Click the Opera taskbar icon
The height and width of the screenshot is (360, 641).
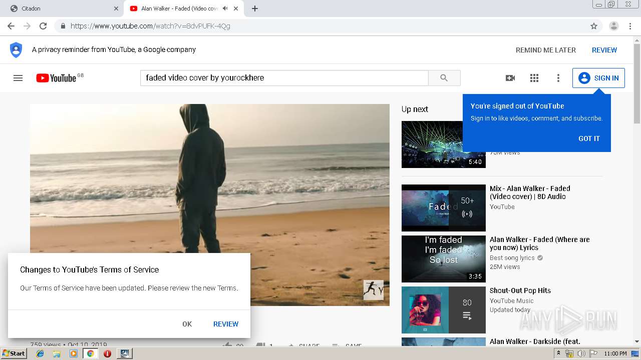(107, 353)
